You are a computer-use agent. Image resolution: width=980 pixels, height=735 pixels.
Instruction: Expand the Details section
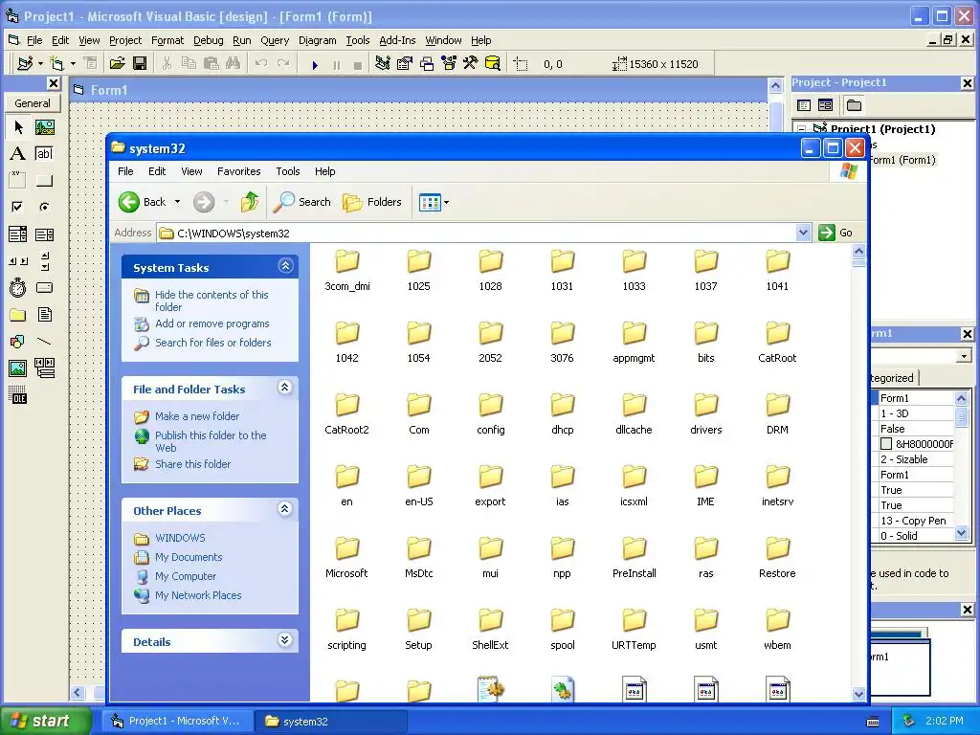285,640
